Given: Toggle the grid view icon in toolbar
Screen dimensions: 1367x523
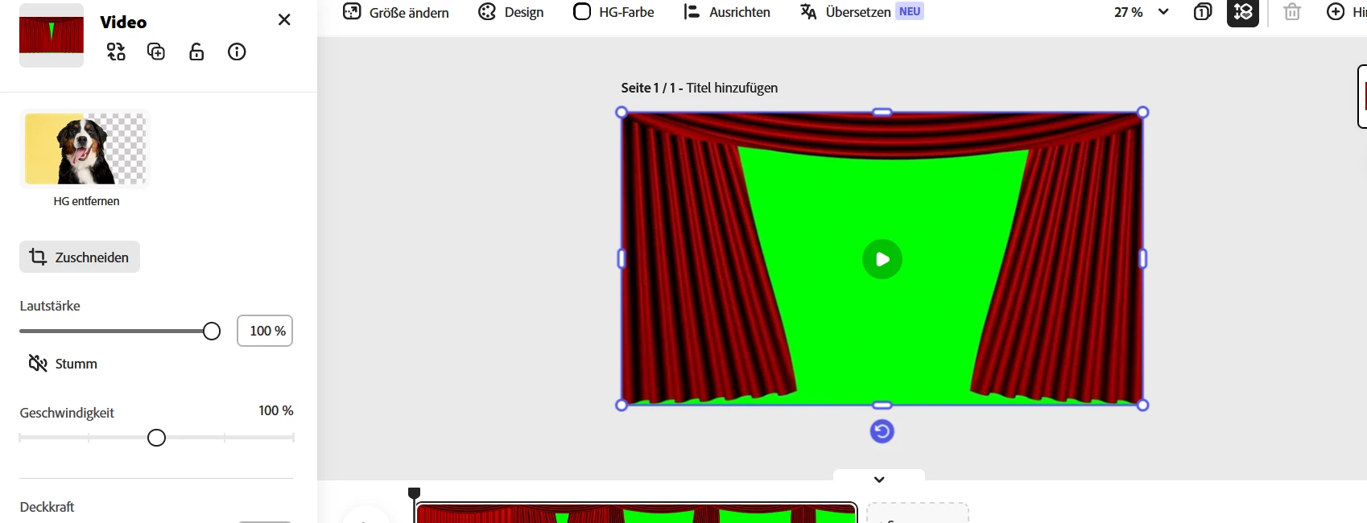Looking at the screenshot, I should (1243, 12).
